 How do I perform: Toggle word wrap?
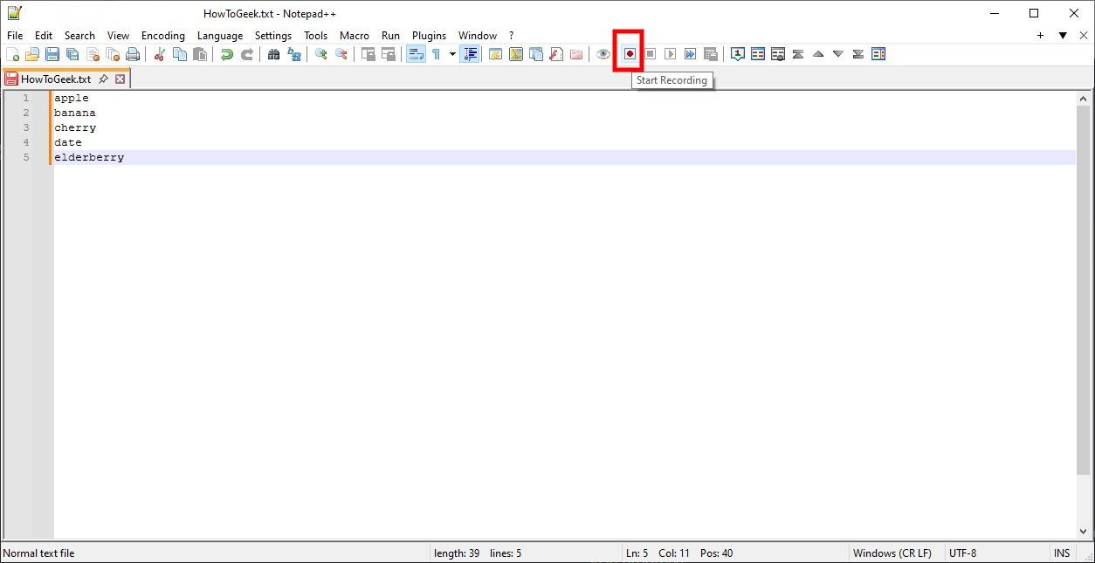coord(416,53)
